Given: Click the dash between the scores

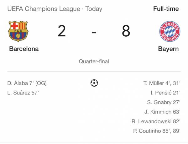Looking at the screenshot, I should click(x=94, y=32).
